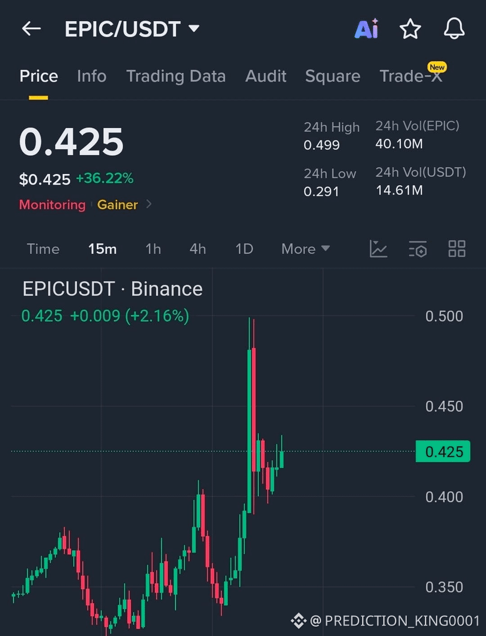Tap the large 0.425 price figure
This screenshot has height=636, width=486.
[x=71, y=142]
